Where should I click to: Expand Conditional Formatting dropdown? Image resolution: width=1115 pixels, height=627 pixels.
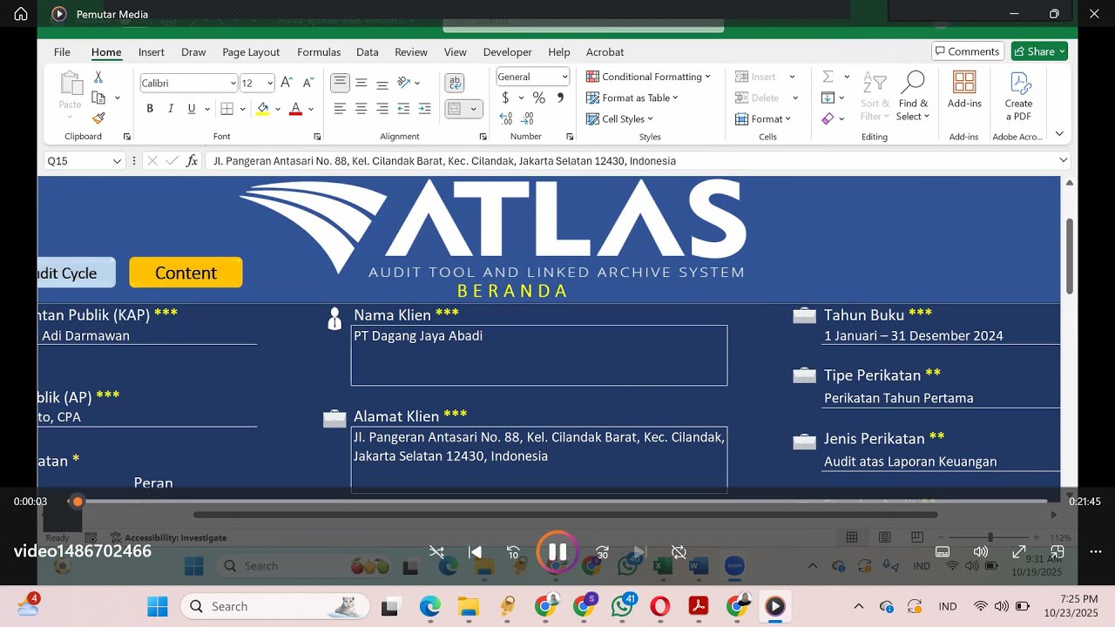coord(708,77)
